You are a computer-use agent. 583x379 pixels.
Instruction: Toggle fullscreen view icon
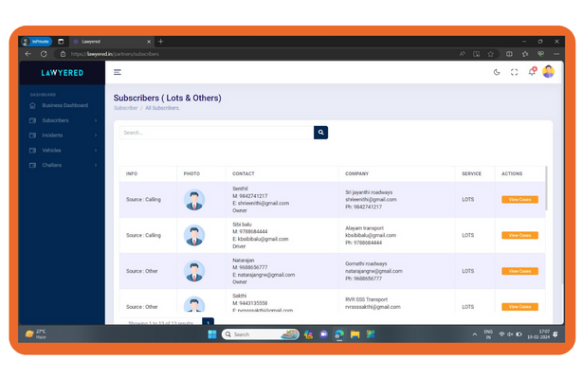click(x=515, y=72)
